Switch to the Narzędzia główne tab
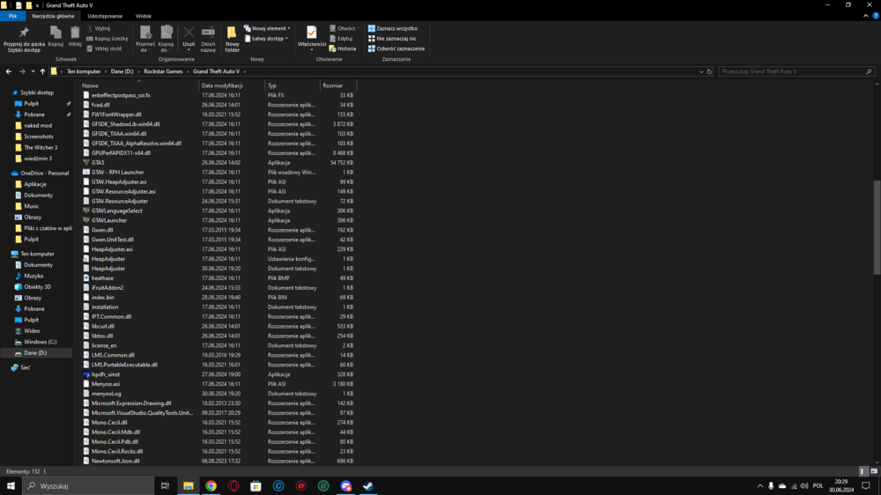The image size is (881, 495). click(x=53, y=16)
